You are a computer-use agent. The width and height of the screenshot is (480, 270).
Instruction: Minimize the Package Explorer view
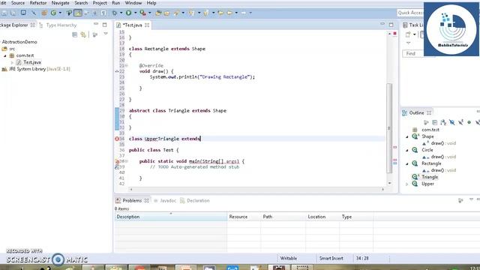pyautogui.click(x=96, y=24)
